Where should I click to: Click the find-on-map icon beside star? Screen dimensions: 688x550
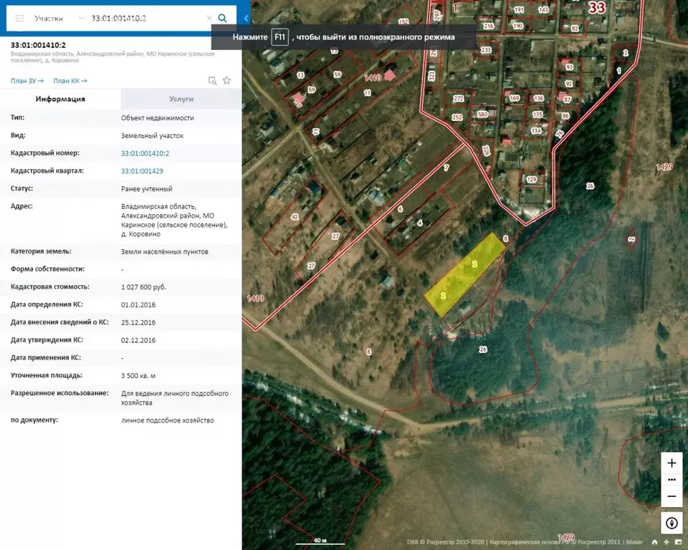(x=212, y=81)
